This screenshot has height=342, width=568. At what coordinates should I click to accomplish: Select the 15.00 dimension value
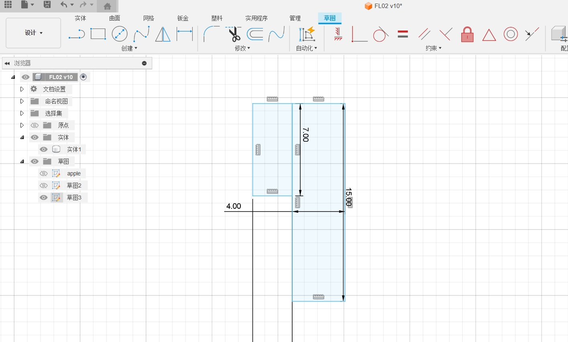pyautogui.click(x=348, y=197)
